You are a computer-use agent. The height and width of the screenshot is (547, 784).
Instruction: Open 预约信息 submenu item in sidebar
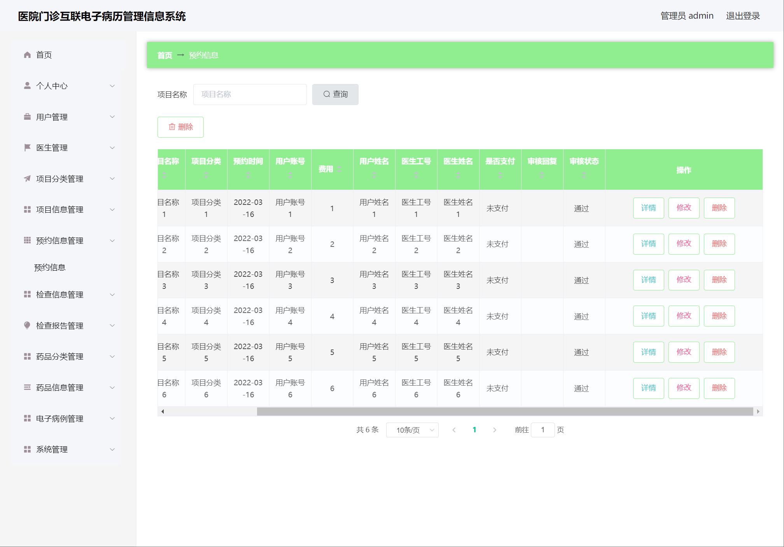click(50, 267)
